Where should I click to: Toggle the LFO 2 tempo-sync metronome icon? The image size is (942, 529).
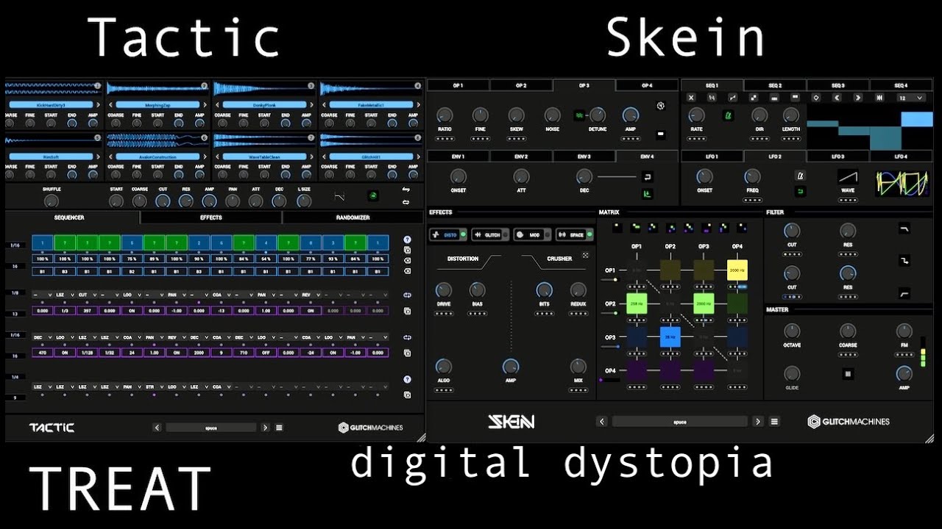coord(801,176)
